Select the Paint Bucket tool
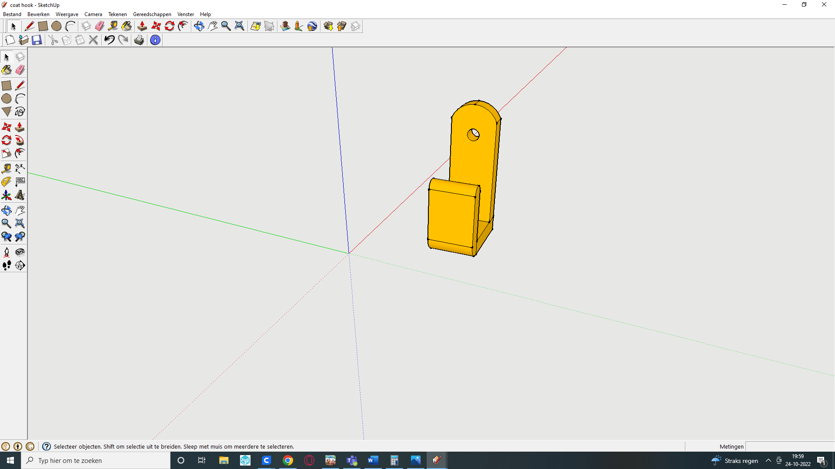 7,70
